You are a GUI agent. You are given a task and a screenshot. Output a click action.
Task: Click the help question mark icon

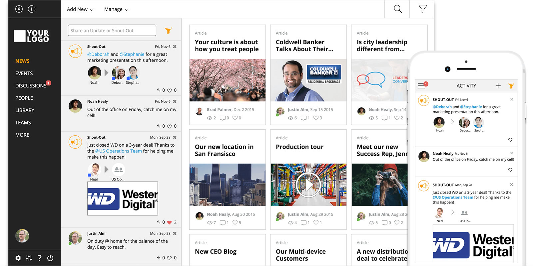pyautogui.click(x=40, y=258)
